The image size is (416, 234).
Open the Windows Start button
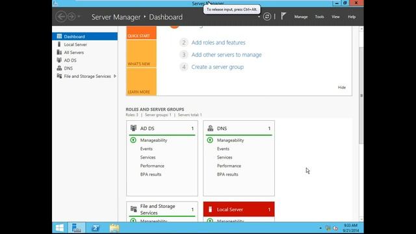(60, 228)
